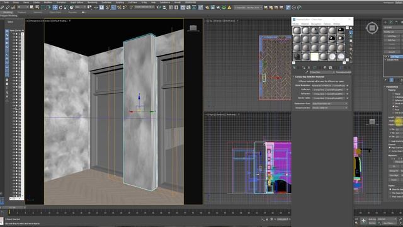
Task: Activate the Select and Scale tool
Action: click(66, 8)
